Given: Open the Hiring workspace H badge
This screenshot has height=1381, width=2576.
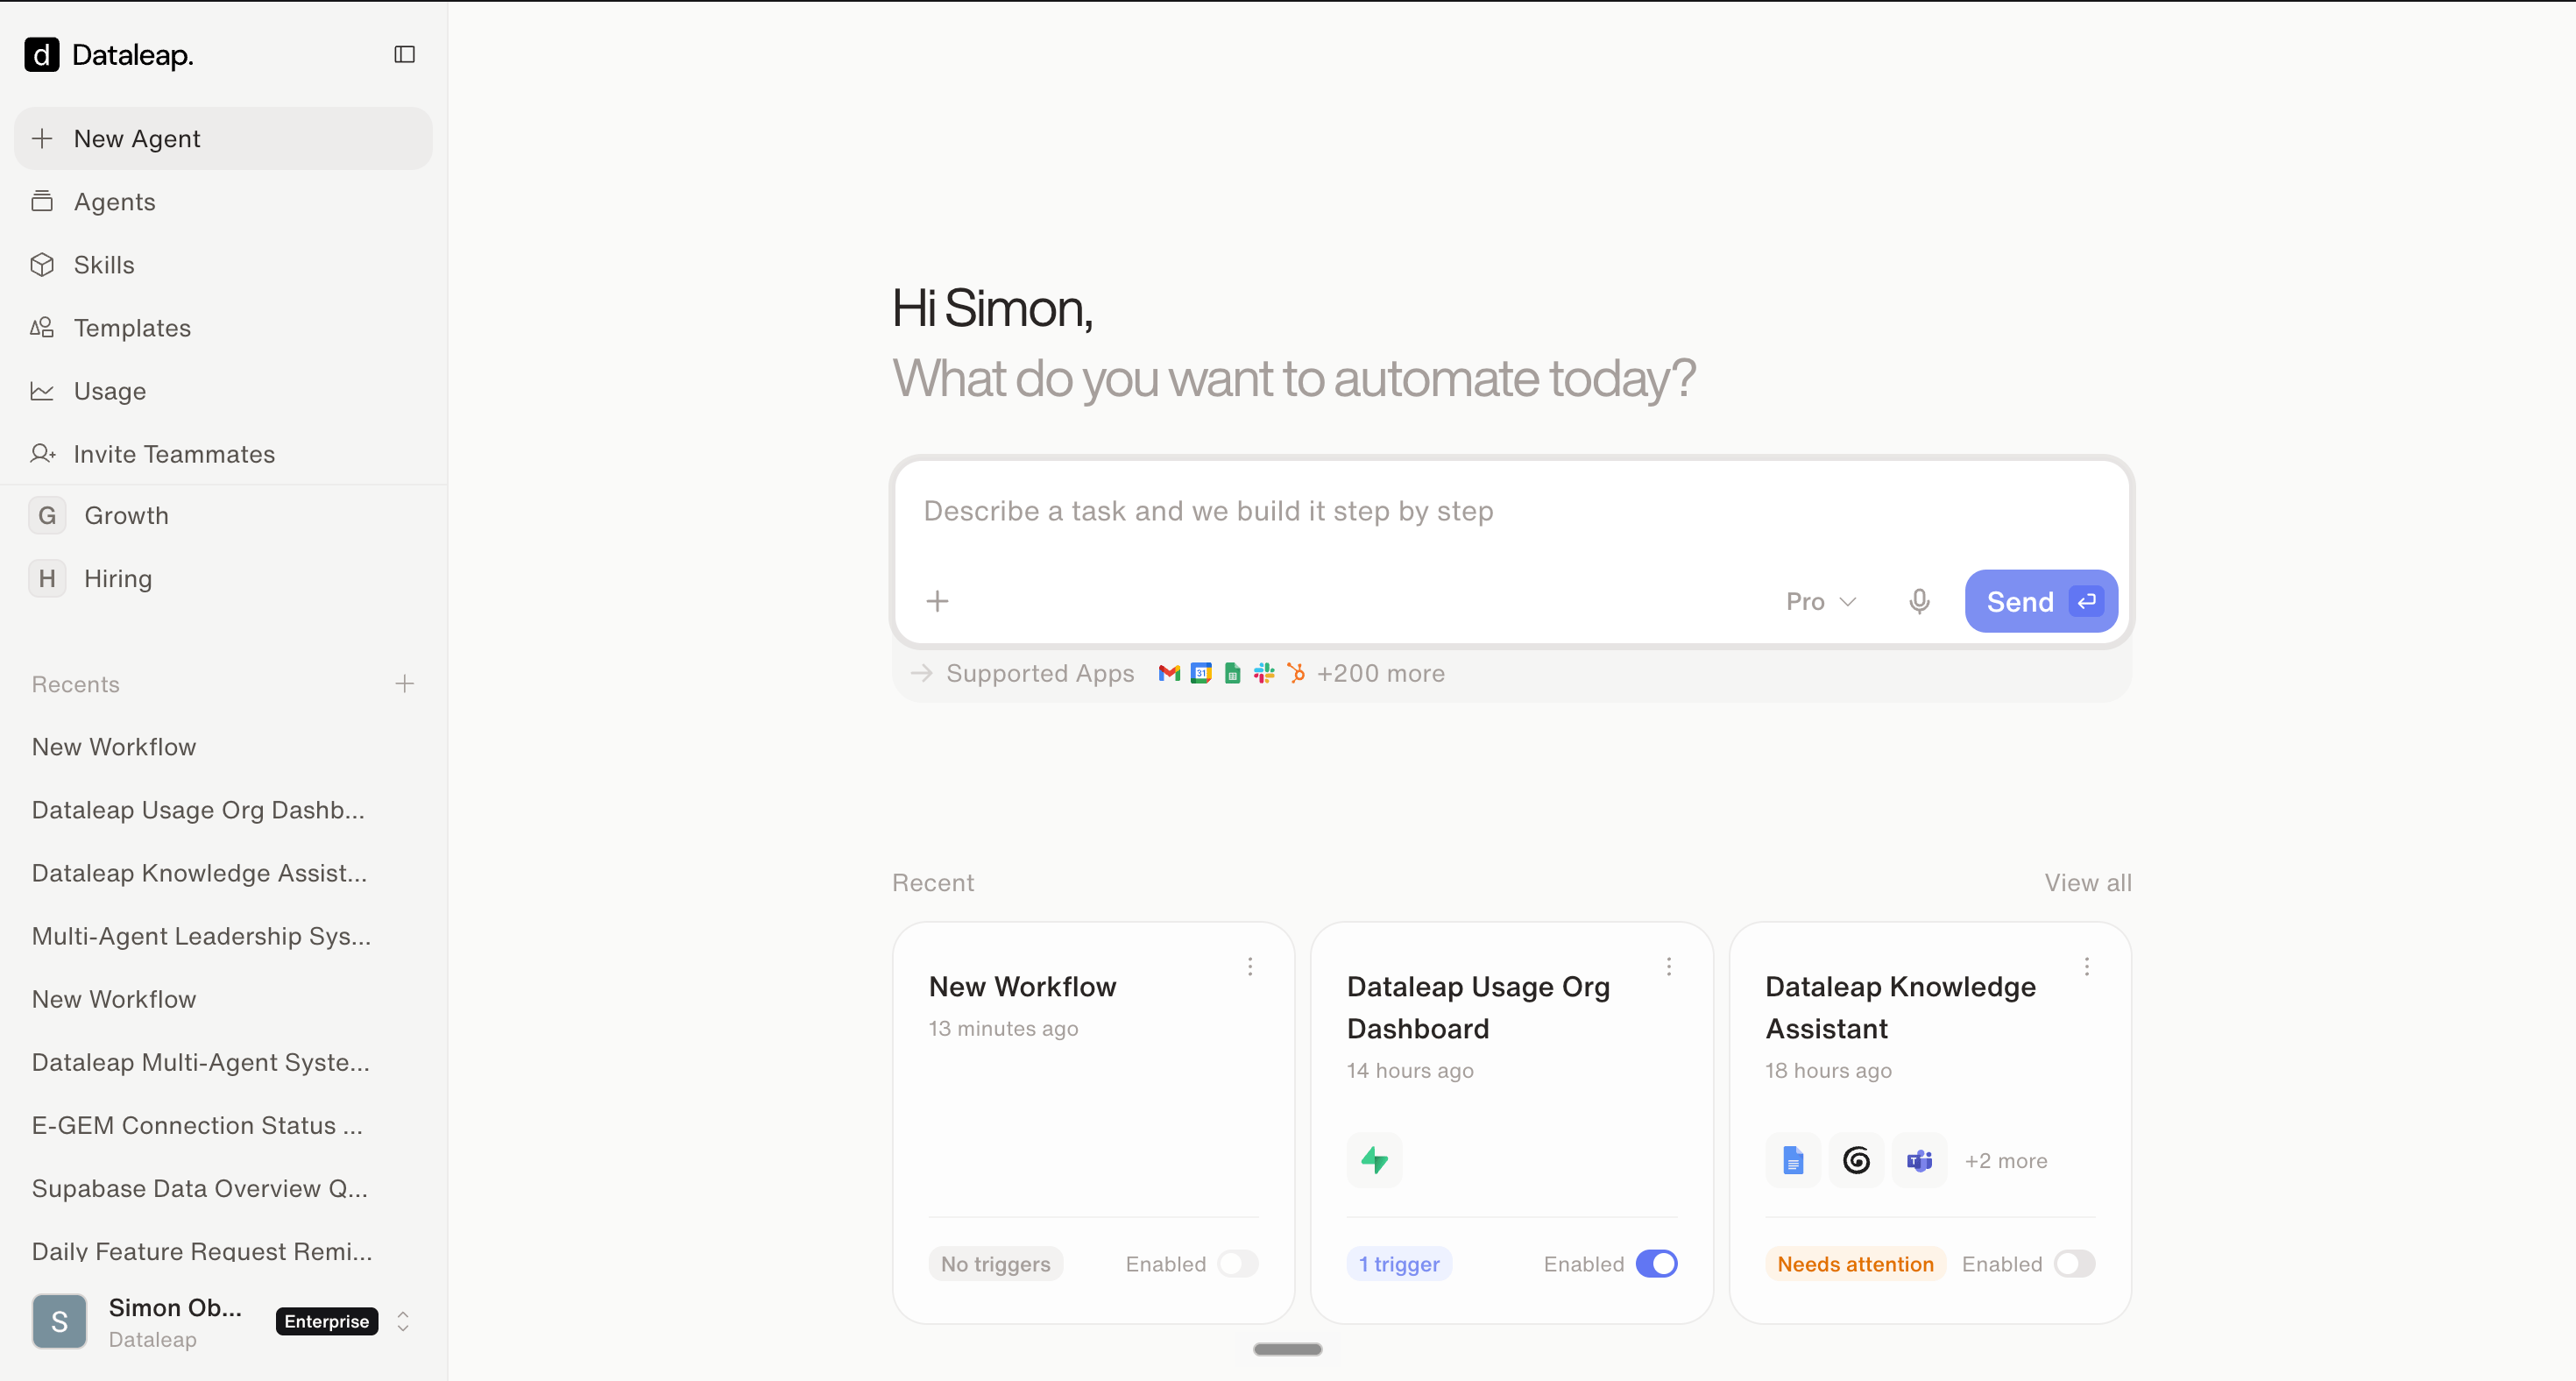Looking at the screenshot, I should click(x=47, y=578).
